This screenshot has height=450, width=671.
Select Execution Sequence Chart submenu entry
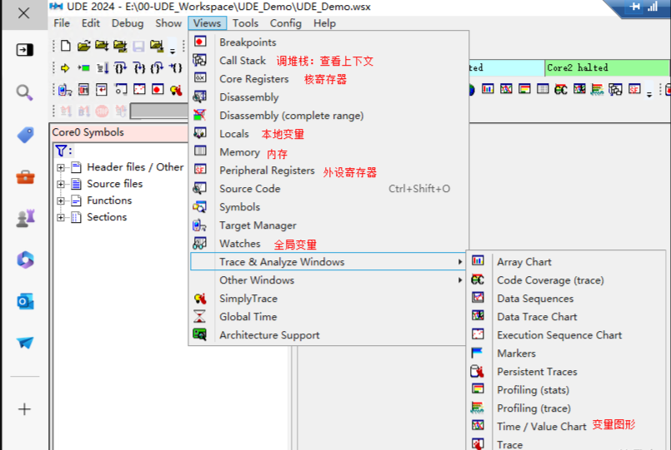tap(566, 335)
